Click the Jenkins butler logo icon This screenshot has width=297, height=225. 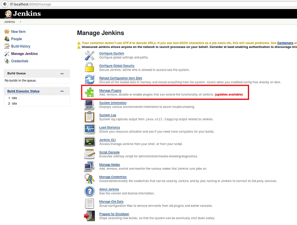(8, 14)
